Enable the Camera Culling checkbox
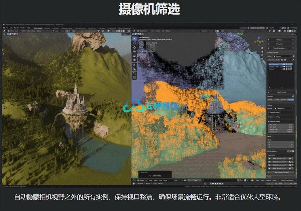The width and height of the screenshot is (301, 211). tap(269, 112)
